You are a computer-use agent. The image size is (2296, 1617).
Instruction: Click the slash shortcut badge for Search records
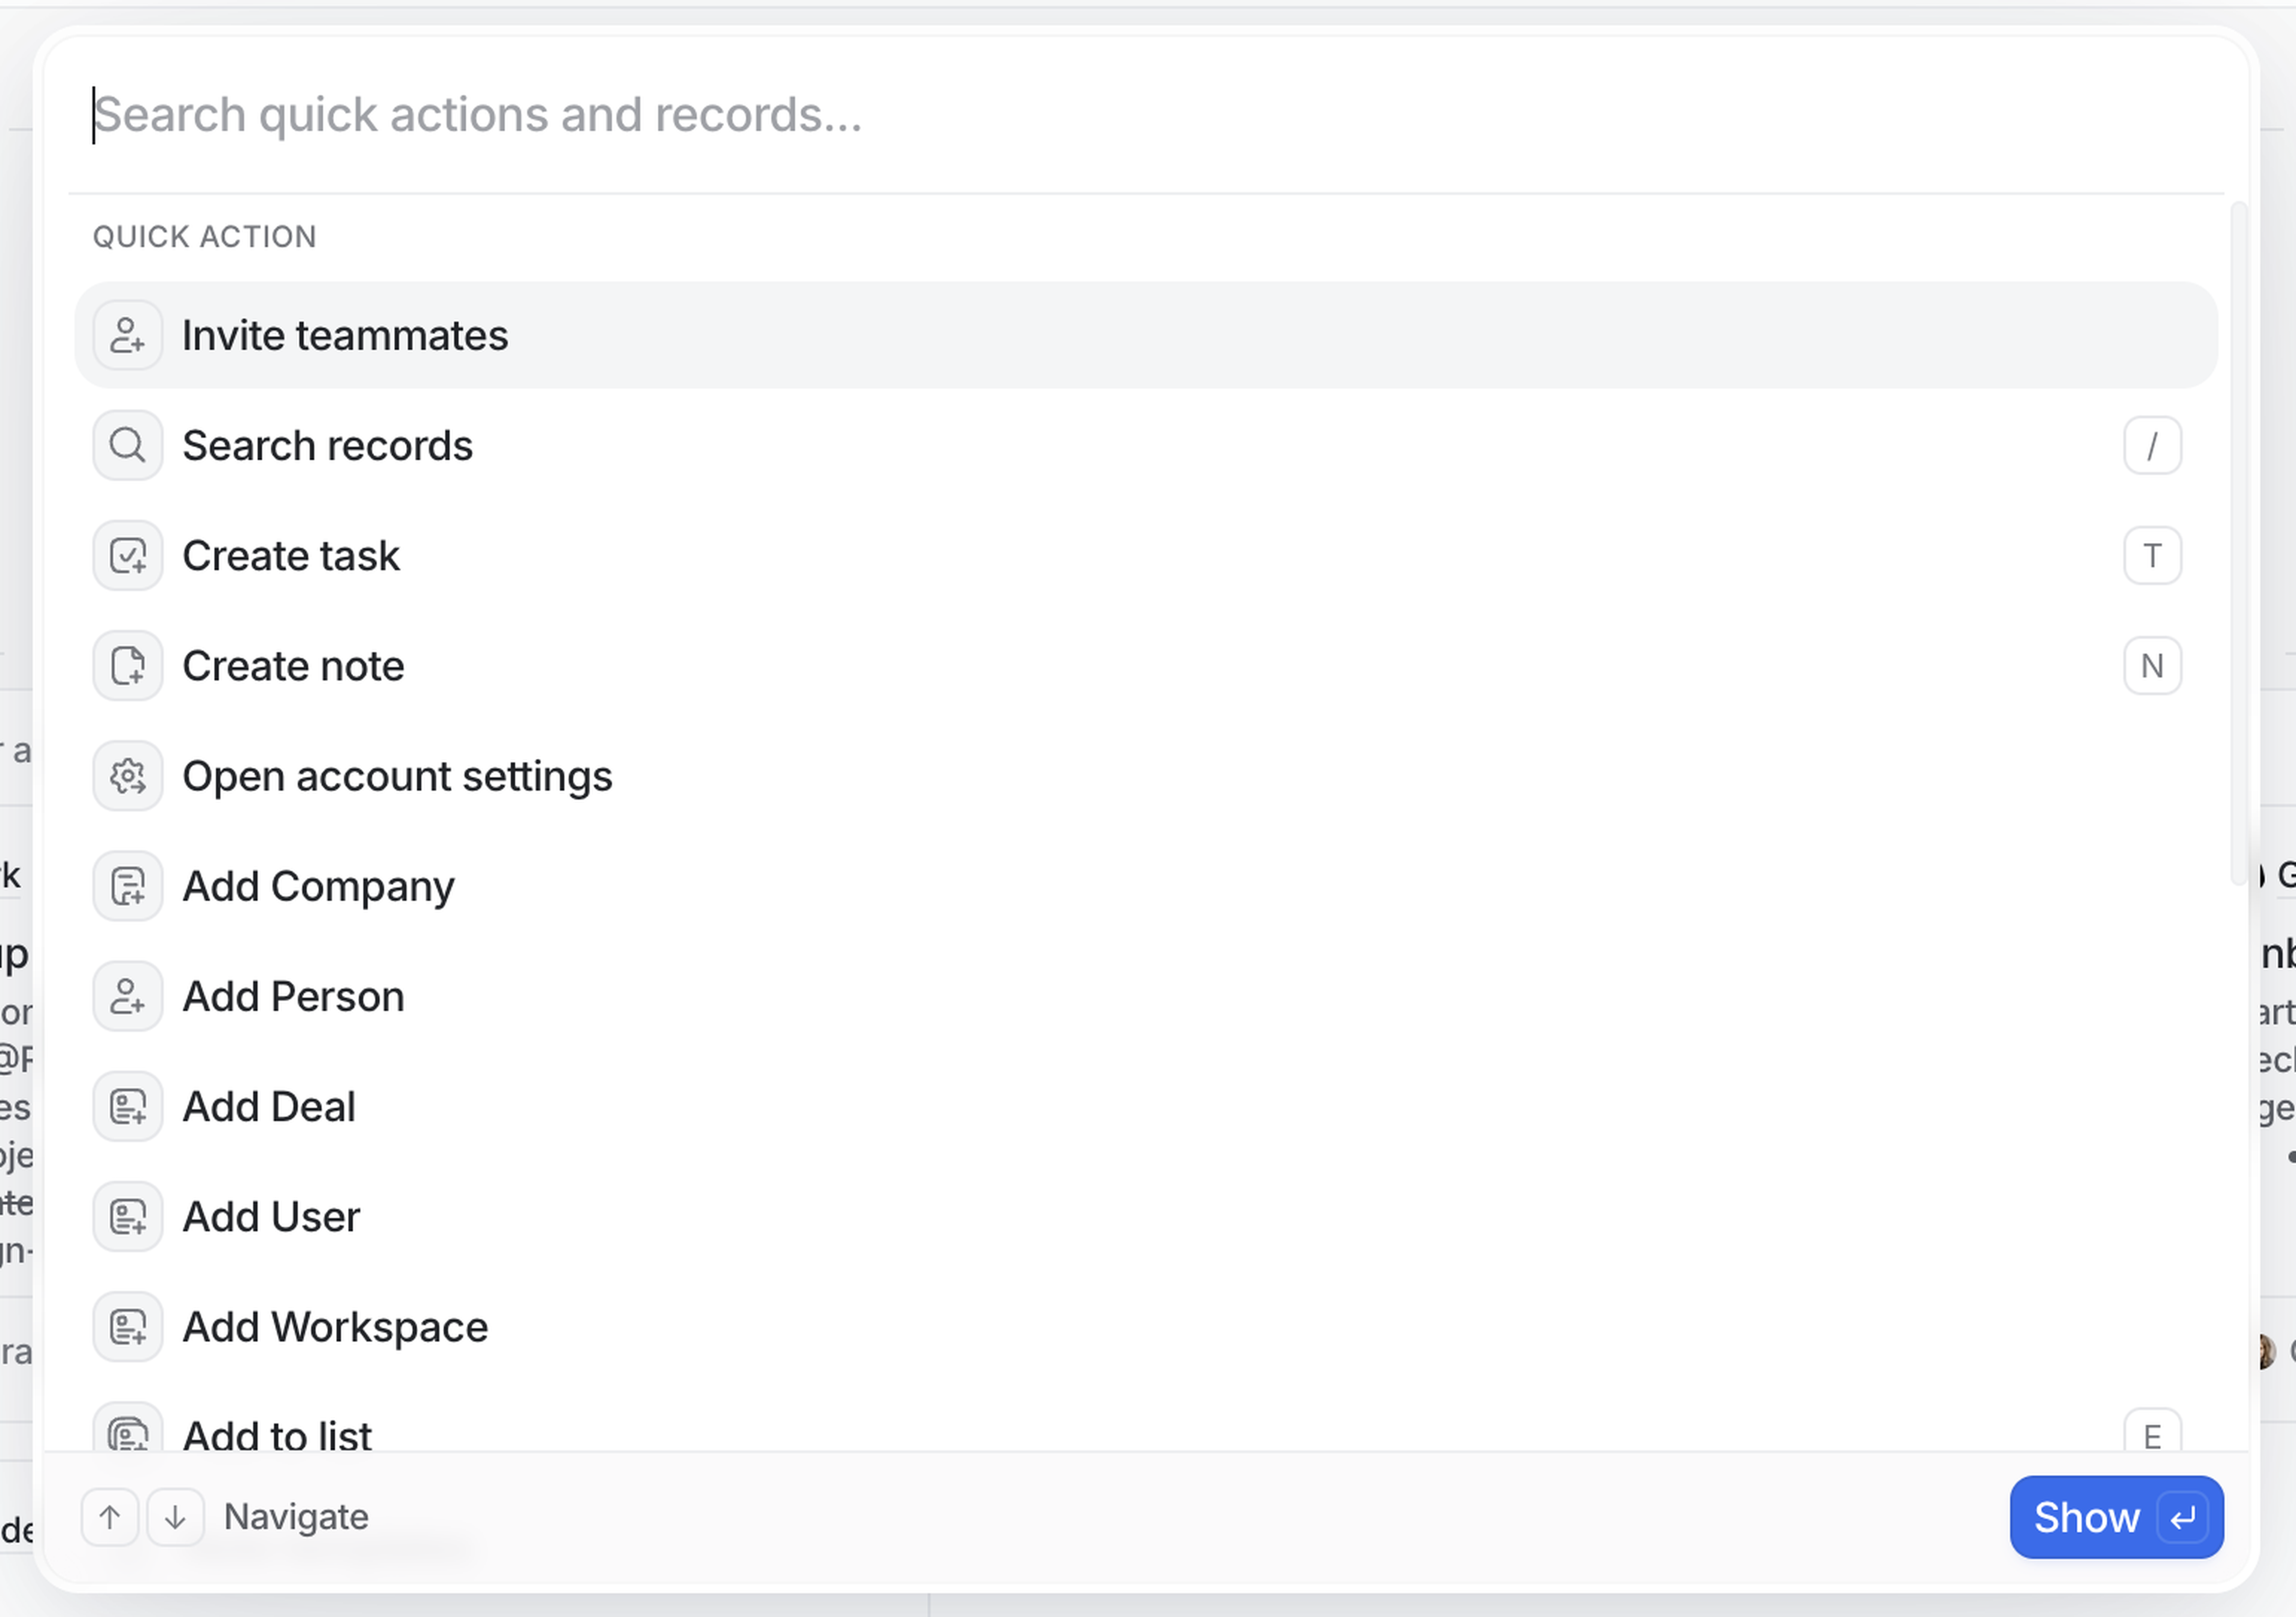point(2152,445)
